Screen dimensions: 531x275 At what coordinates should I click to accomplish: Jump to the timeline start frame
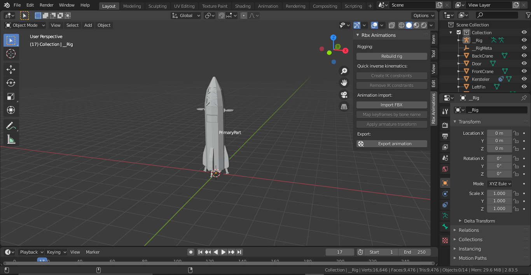200,252
